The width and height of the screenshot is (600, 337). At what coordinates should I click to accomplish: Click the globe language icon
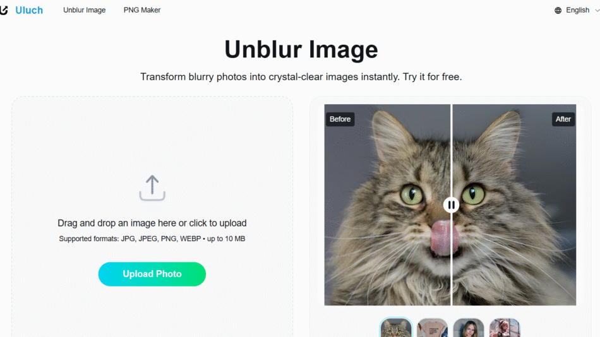(x=558, y=10)
